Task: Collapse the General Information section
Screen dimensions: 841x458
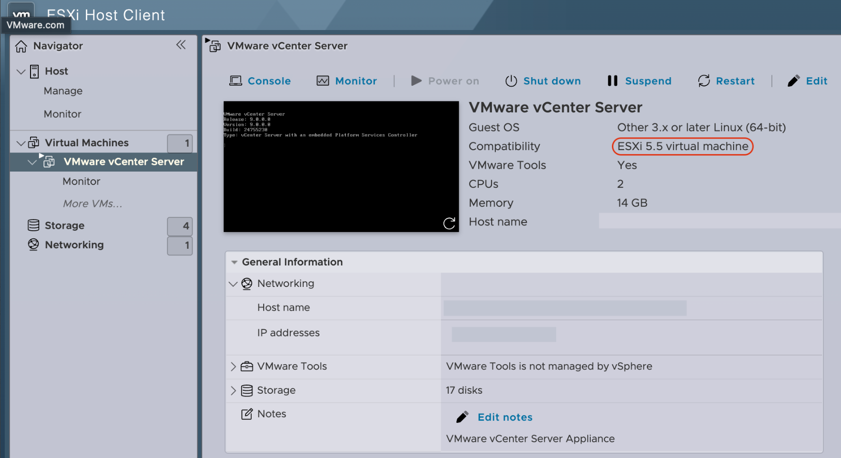Action: click(234, 262)
